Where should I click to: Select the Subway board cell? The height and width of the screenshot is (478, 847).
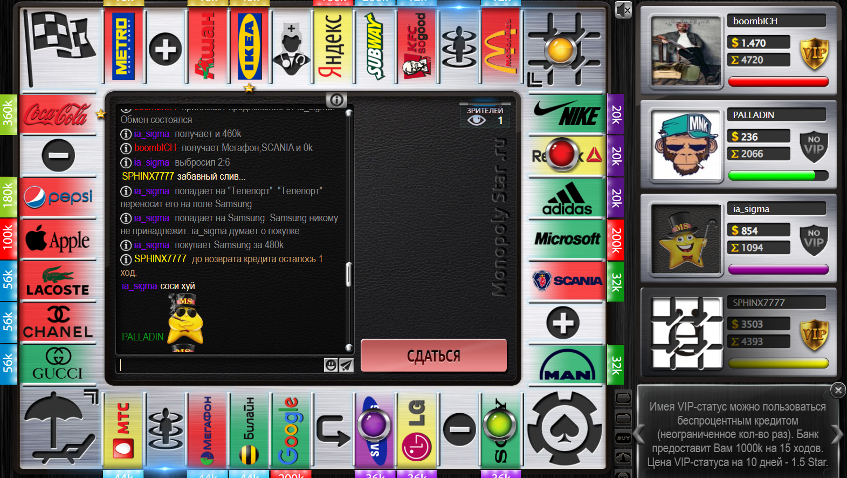coord(375,45)
